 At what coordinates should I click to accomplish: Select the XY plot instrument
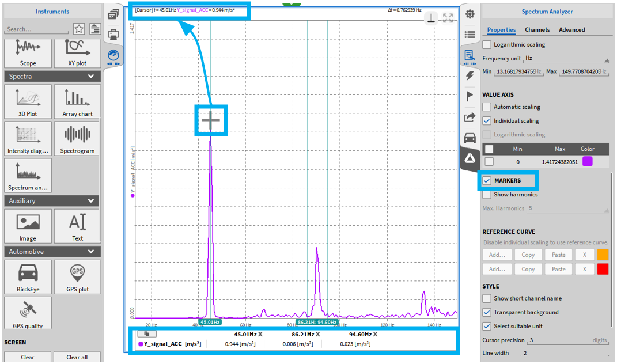click(x=77, y=51)
